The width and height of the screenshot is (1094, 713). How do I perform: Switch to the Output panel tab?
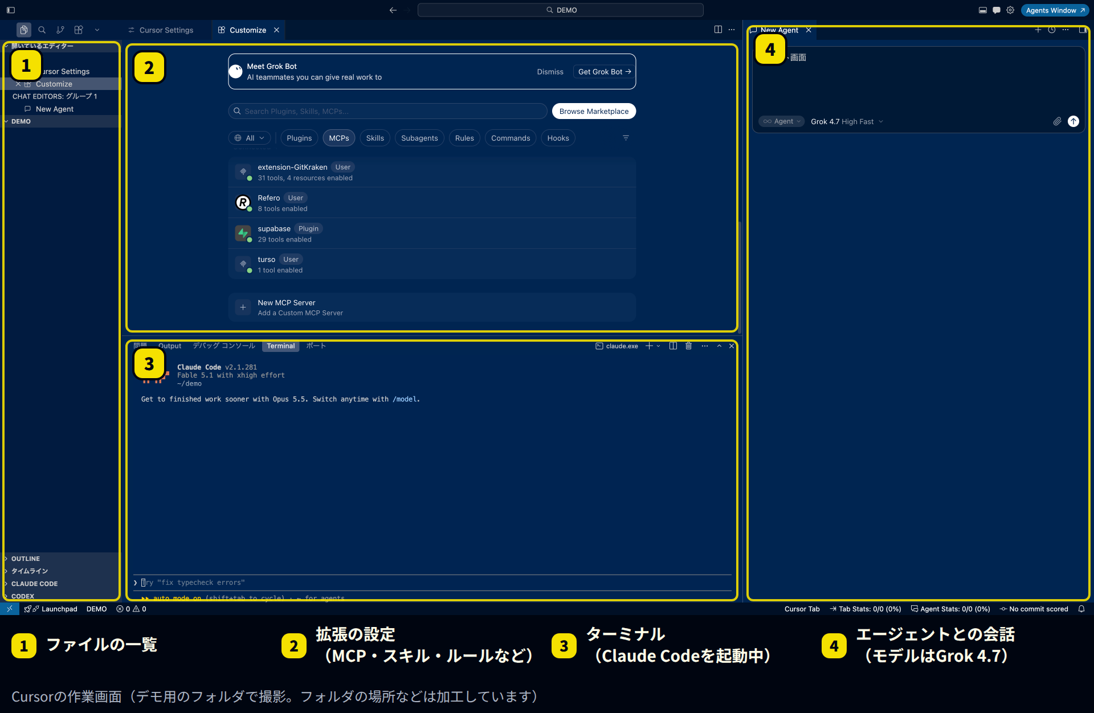(170, 346)
